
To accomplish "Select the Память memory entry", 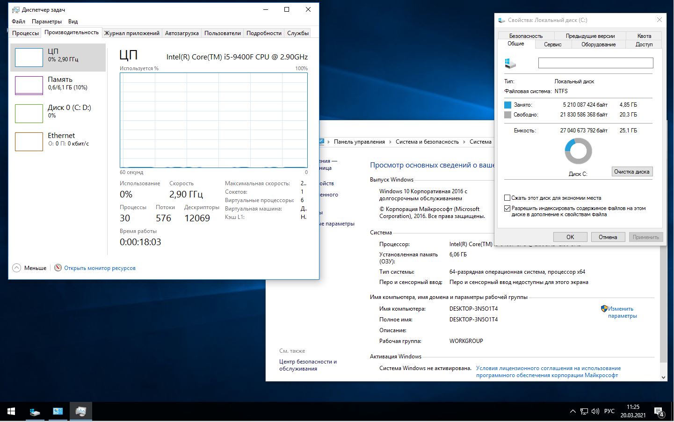I will [x=58, y=86].
